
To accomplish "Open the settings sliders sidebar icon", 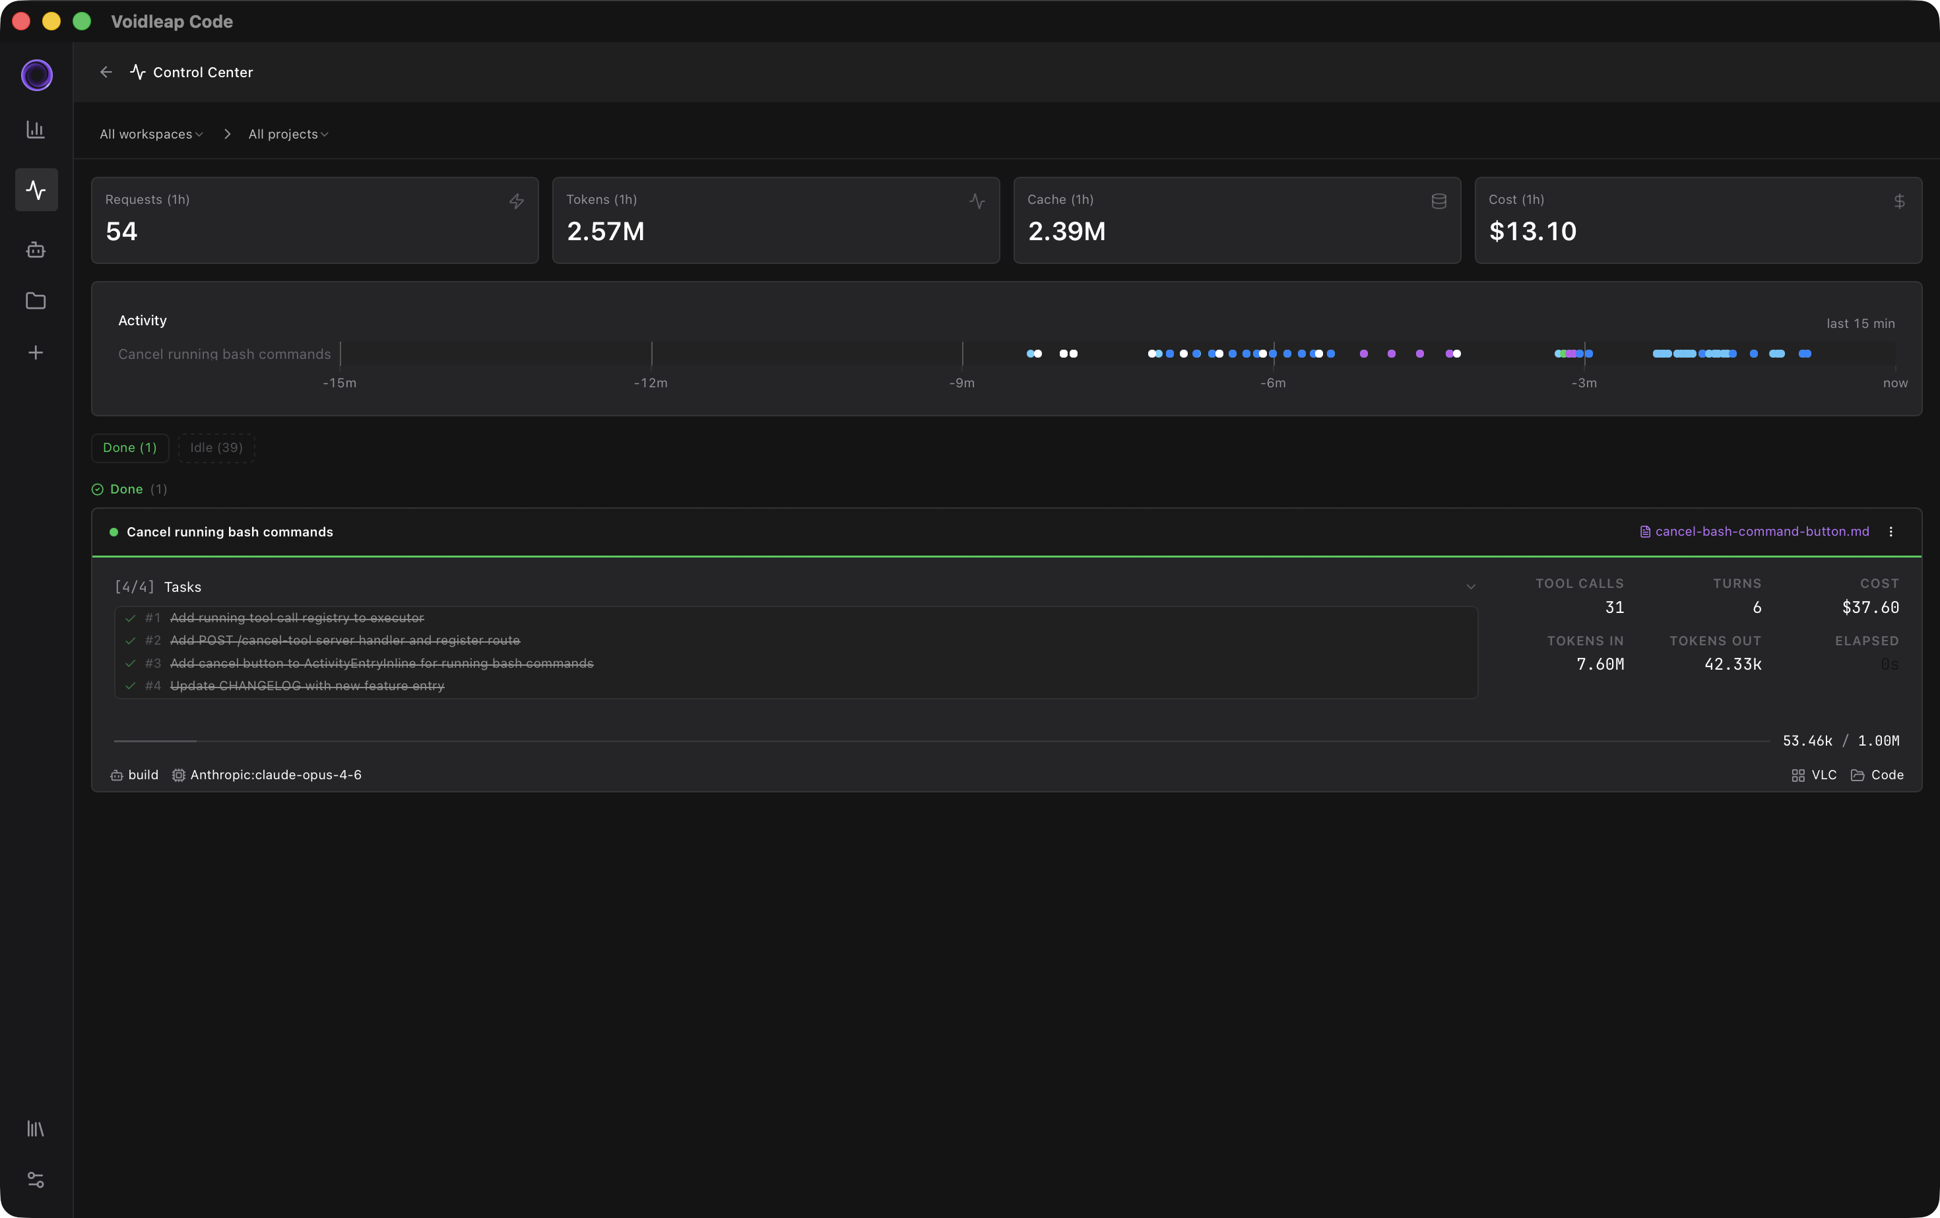I will 36,1179.
